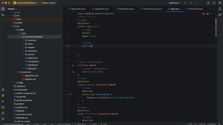Screen dimensions: 223x125
Task: Click override gutter icon at public void printAward
Action: pyautogui.click(x=70, y=94)
